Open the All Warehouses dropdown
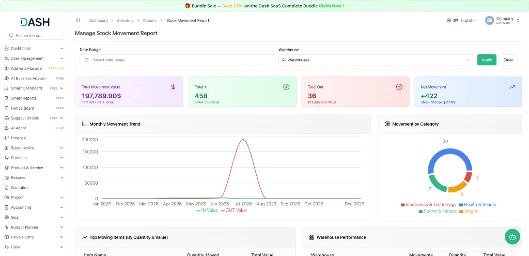 [x=376, y=60]
